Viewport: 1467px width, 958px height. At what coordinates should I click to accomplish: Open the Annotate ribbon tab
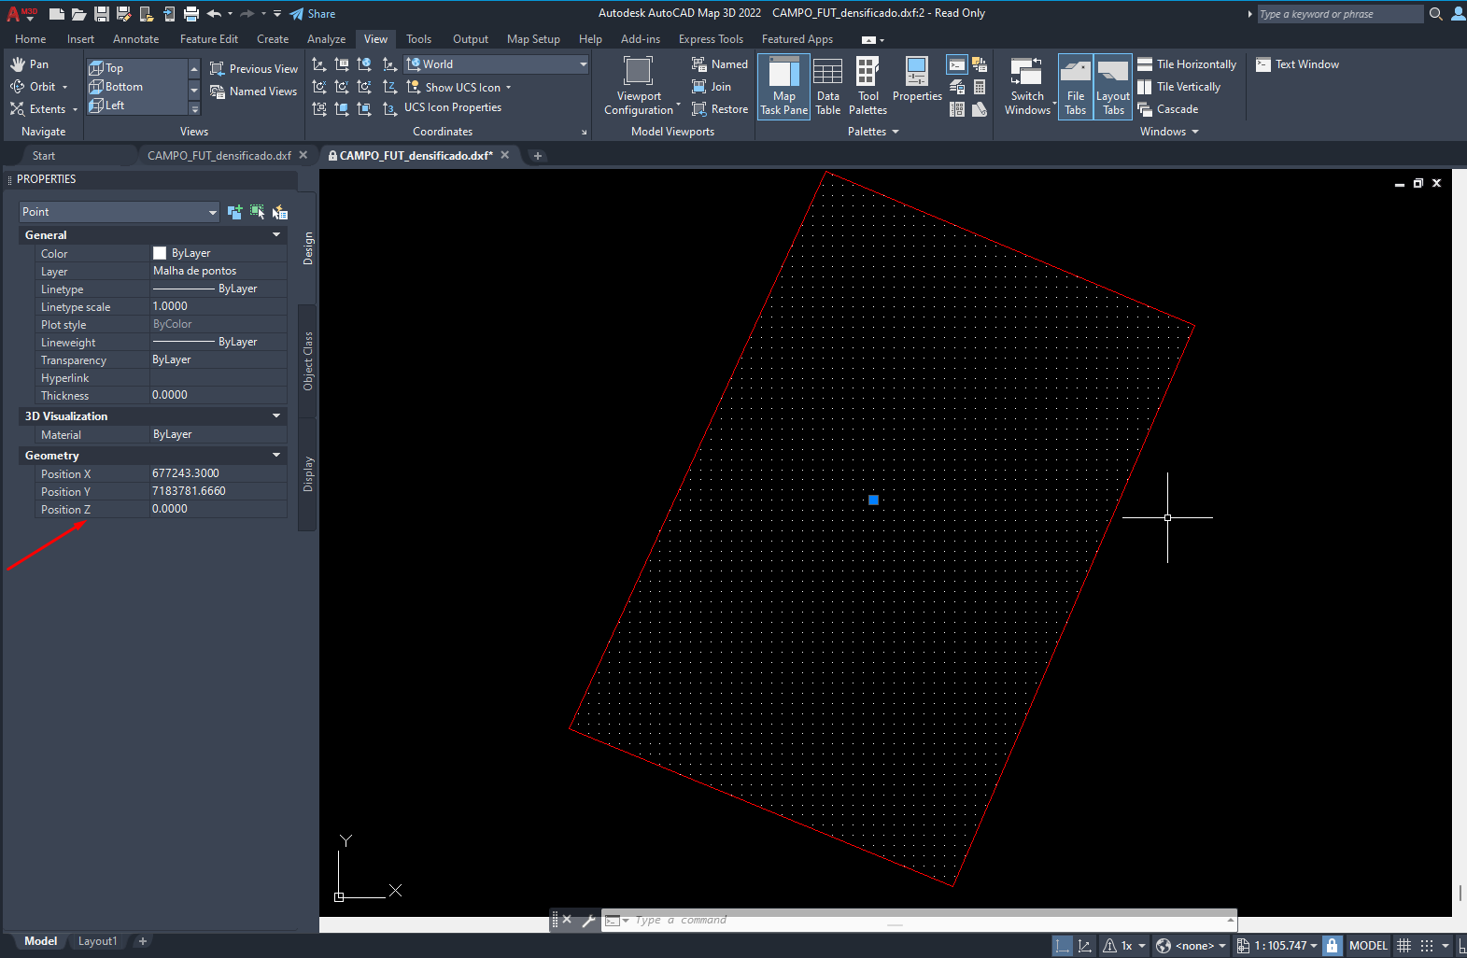pos(136,39)
